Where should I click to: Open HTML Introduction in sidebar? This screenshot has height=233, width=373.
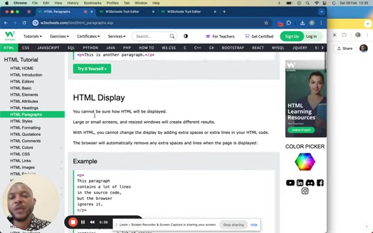[x=26, y=74]
